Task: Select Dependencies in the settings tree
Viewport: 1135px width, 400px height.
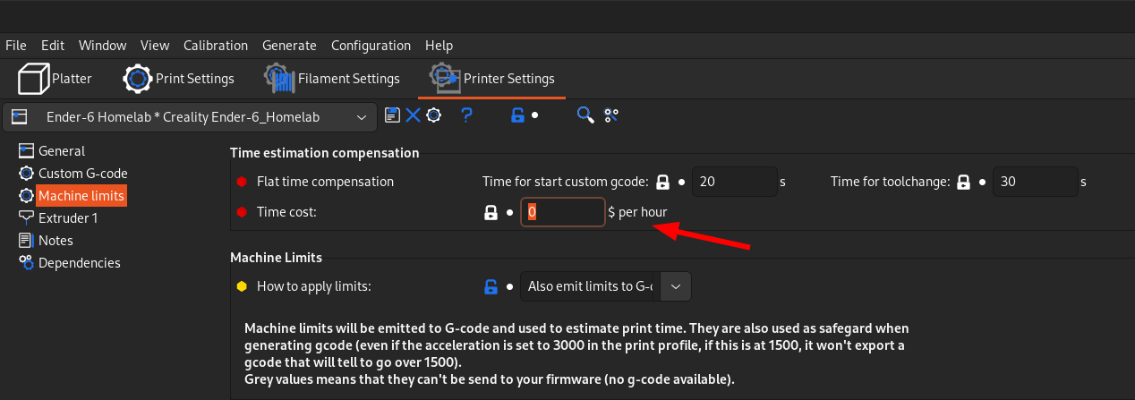Action: coord(80,262)
